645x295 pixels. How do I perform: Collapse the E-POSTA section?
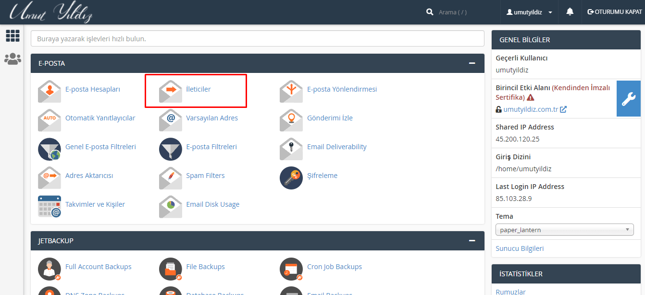click(x=472, y=63)
